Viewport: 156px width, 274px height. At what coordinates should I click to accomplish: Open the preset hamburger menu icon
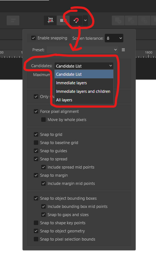123,50
